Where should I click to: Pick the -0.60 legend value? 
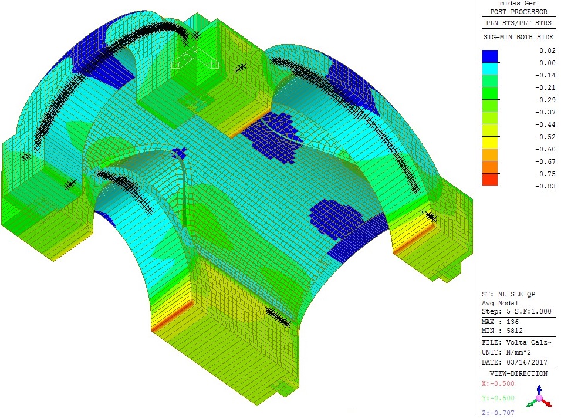(x=545, y=149)
